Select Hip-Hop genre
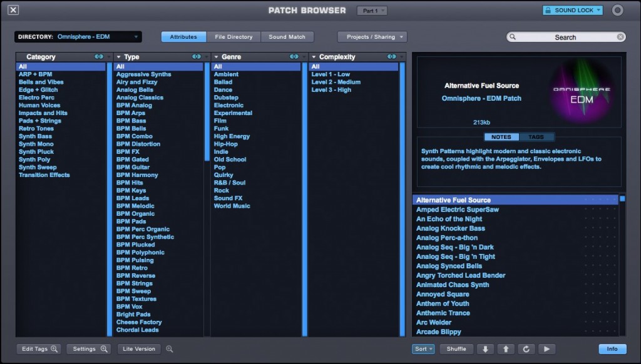 pyautogui.click(x=225, y=144)
